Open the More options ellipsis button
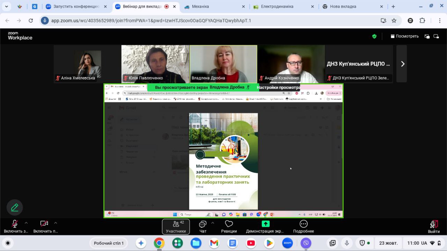The height and width of the screenshot is (251, 447). tap(303, 227)
